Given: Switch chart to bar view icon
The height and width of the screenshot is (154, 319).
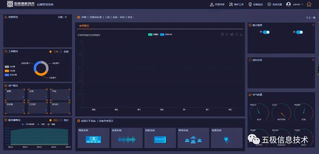Looking at the screenshot, I should click(232, 34).
